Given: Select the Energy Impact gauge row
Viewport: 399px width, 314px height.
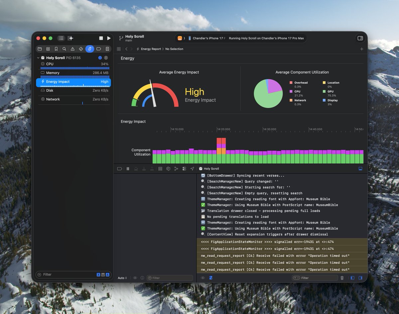Looking at the screenshot, I should (x=73, y=82).
